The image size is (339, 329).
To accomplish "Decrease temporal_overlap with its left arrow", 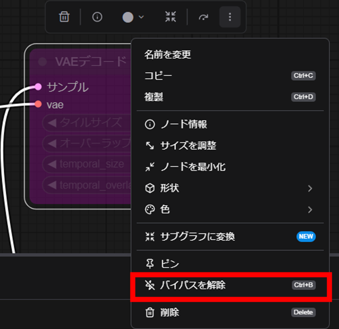I will 52,185.
